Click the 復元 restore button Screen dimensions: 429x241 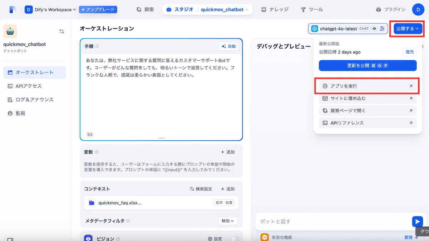click(x=410, y=52)
